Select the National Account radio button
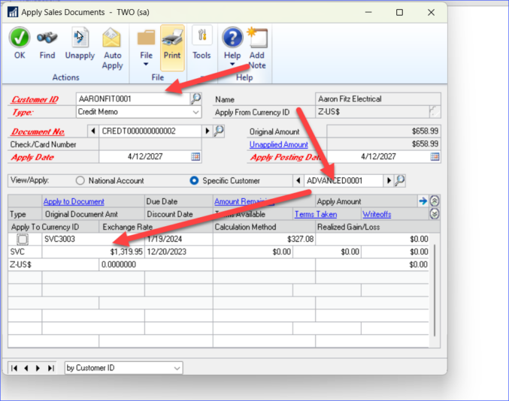509x401 pixels. (80, 181)
